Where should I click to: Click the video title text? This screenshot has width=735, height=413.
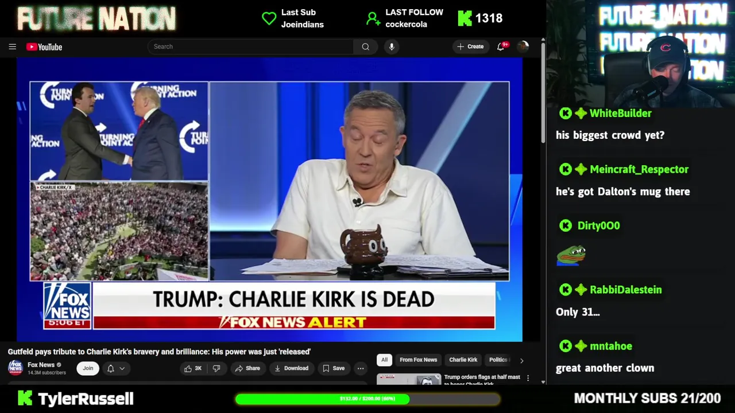tap(159, 352)
